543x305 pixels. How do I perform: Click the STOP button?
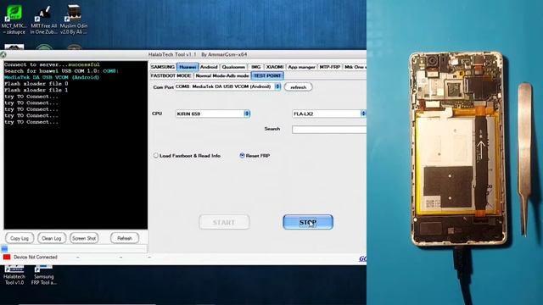click(308, 222)
